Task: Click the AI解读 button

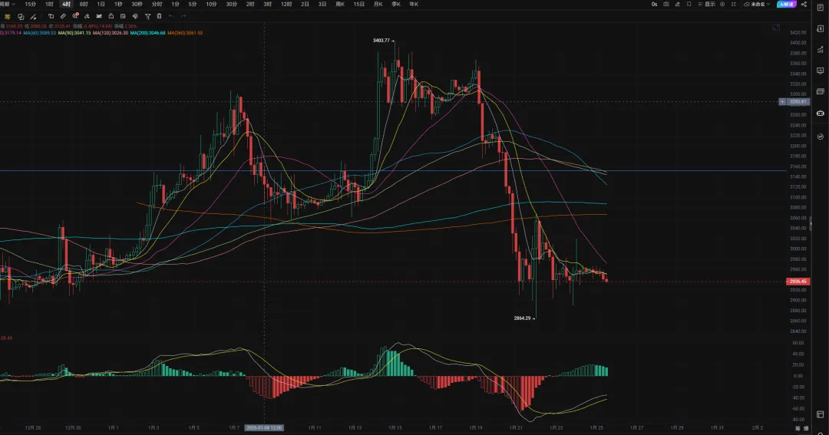Action: pos(786,5)
